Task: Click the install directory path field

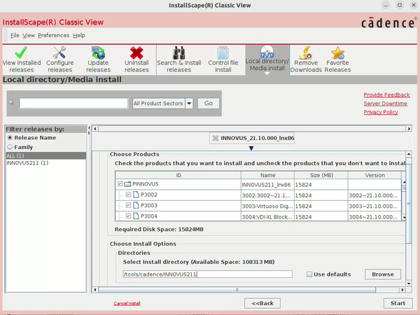Action: [x=207, y=274]
